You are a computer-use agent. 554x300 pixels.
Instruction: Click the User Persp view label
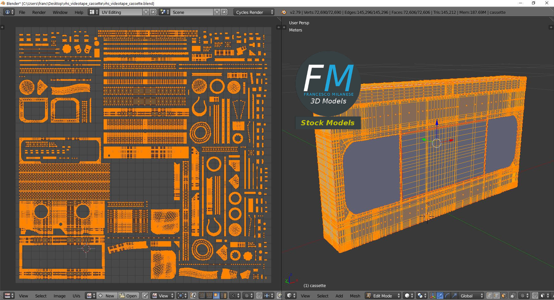click(299, 23)
